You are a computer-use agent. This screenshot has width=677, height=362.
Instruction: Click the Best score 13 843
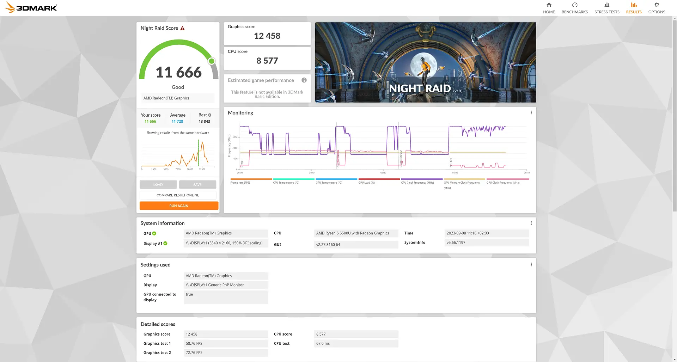(204, 121)
